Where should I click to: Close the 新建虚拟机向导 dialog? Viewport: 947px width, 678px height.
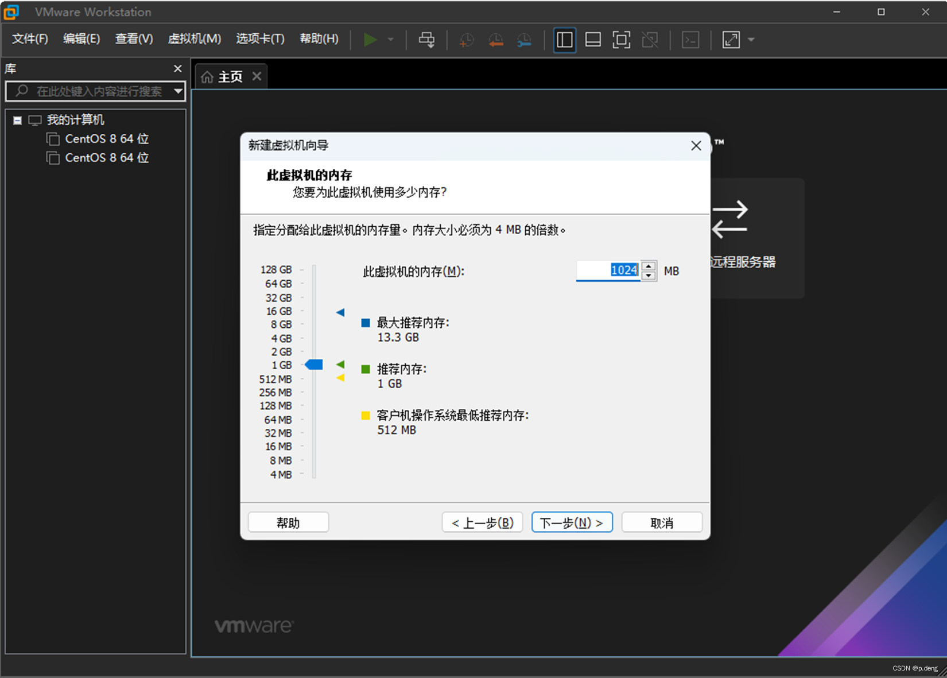pyautogui.click(x=696, y=146)
